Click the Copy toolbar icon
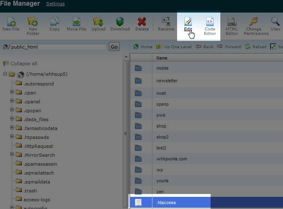The width and height of the screenshot is (283, 209). click(x=55, y=23)
